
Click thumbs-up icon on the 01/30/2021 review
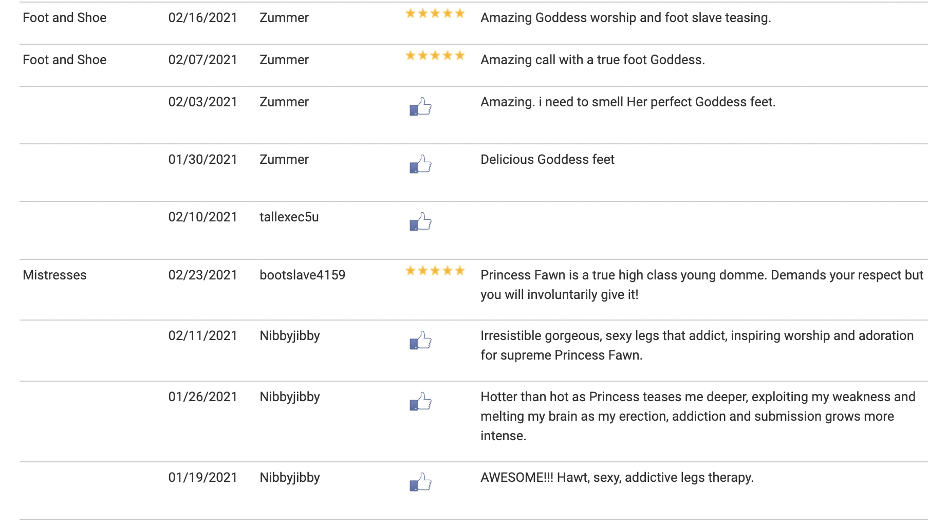[420, 164]
